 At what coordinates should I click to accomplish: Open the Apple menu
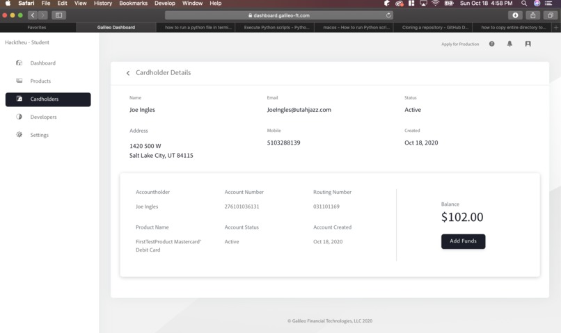point(8,3)
